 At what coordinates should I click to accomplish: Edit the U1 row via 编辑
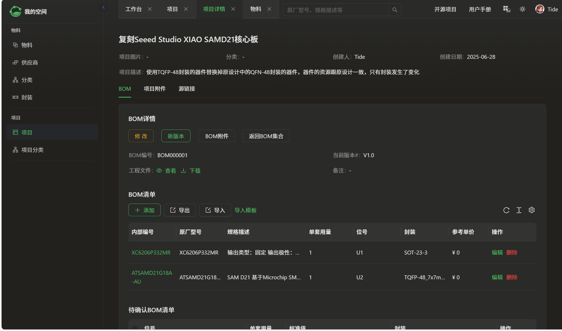coord(497,252)
